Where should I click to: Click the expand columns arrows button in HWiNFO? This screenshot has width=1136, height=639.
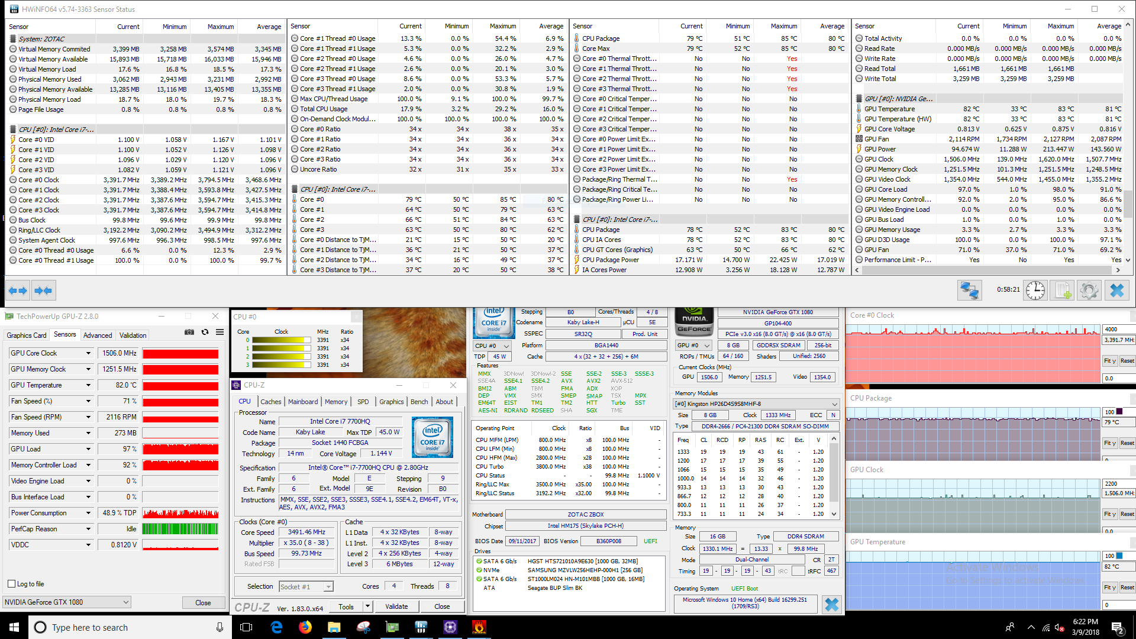pyautogui.click(x=18, y=291)
